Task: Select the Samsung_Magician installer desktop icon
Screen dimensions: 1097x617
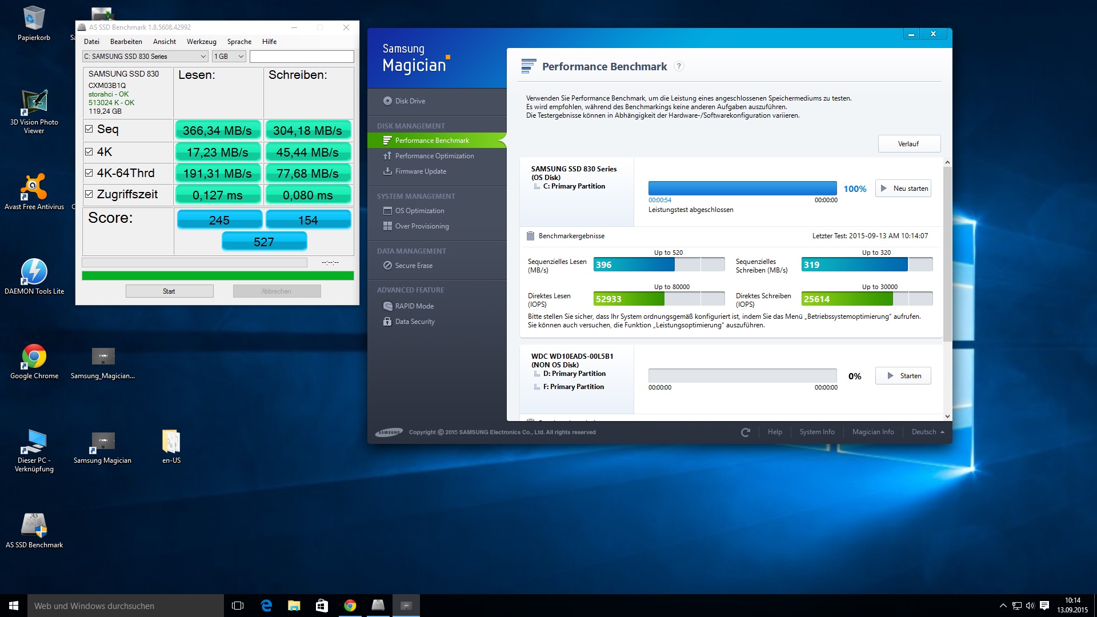Action: (x=103, y=363)
